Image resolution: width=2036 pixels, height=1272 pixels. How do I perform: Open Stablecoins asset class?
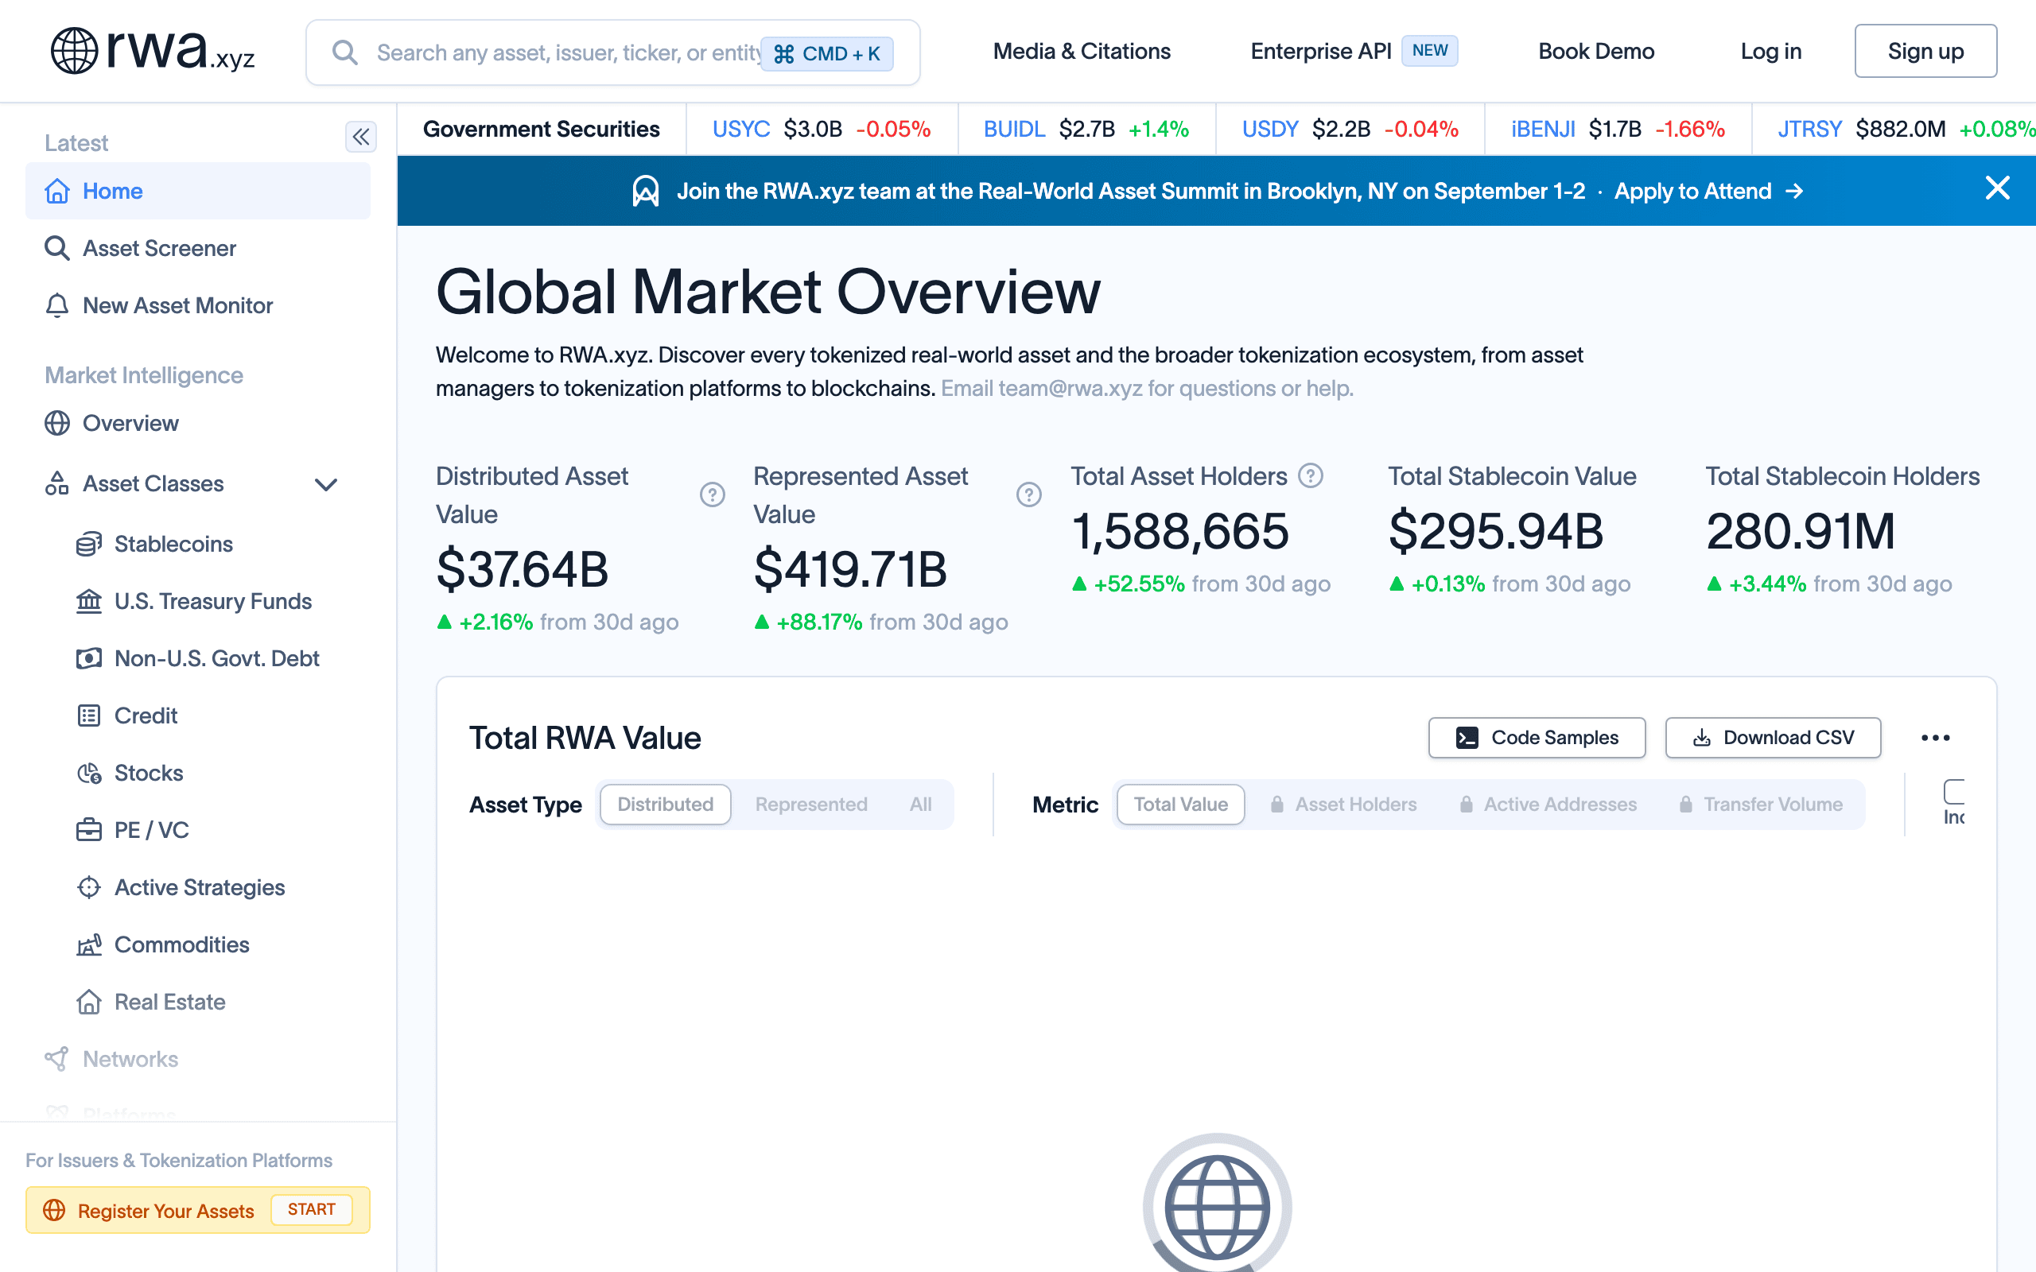pyautogui.click(x=173, y=545)
